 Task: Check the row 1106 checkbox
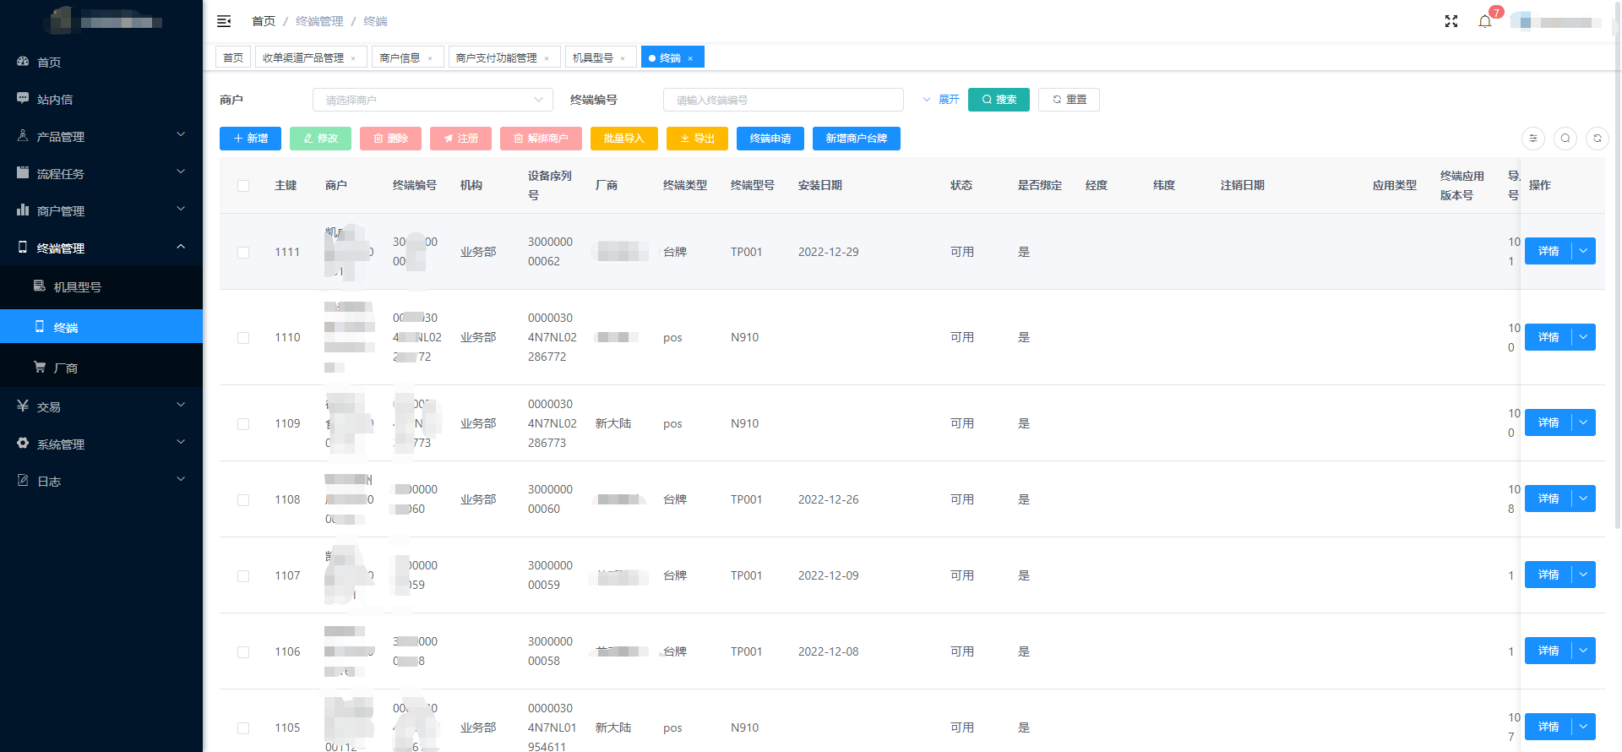tap(243, 652)
